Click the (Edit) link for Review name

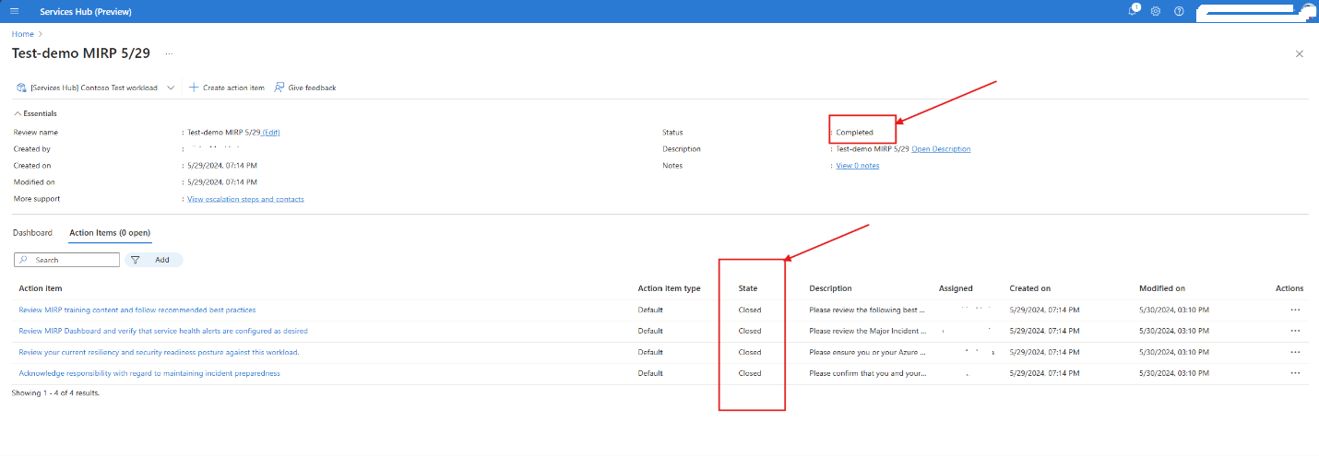271,133
